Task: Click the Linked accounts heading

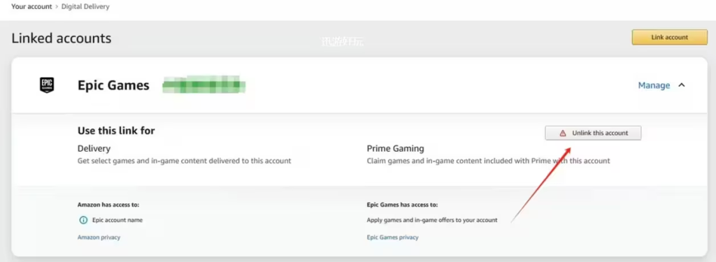Action: tap(62, 38)
